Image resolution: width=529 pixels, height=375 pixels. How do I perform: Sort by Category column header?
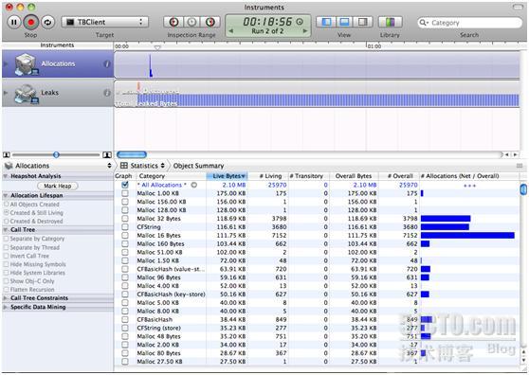tap(171, 176)
